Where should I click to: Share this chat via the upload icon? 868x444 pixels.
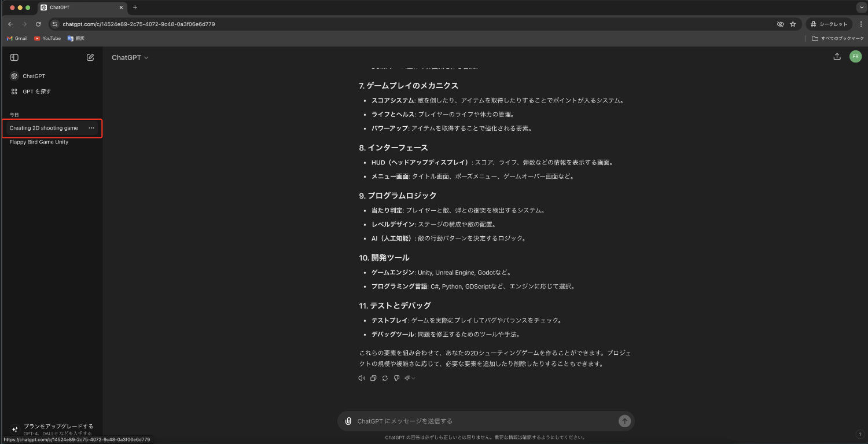pyautogui.click(x=837, y=57)
